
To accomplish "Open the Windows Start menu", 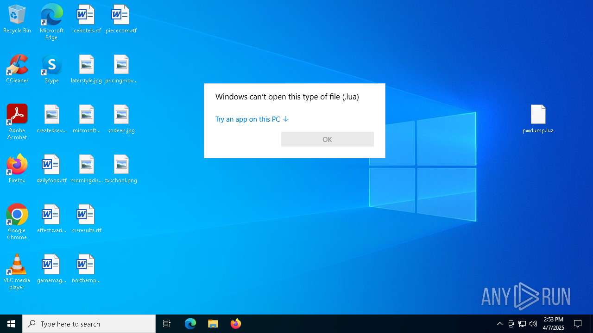I will (11, 324).
